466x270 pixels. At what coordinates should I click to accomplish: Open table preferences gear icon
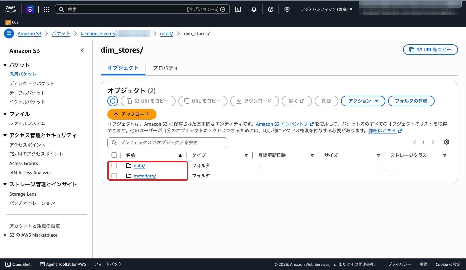coord(447,142)
